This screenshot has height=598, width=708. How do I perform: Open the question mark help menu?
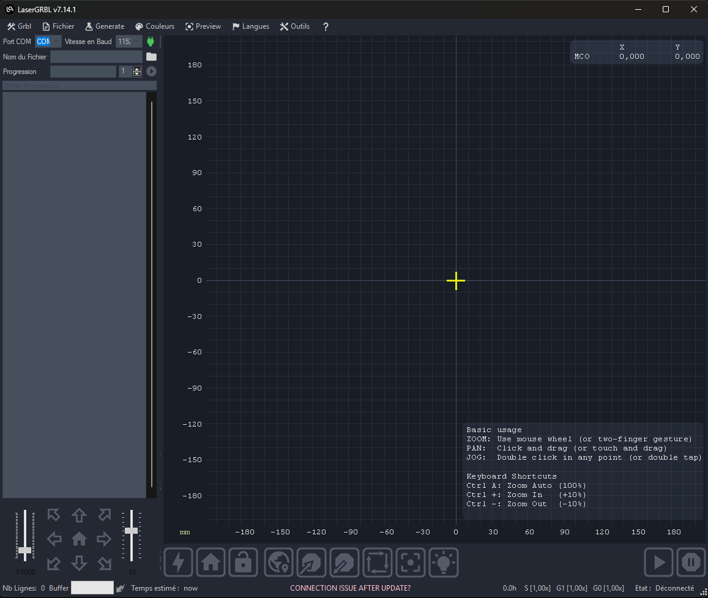pyautogui.click(x=326, y=26)
